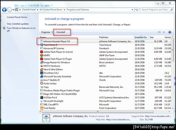This screenshot has width=176, height=130.
Task: Click Windows Media Player Firefox Plugin icon
Action: pos(42,91)
